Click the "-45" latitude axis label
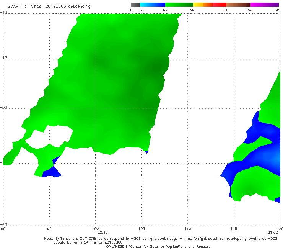Viewport: 283px width, 249px height. (x=3, y=58)
